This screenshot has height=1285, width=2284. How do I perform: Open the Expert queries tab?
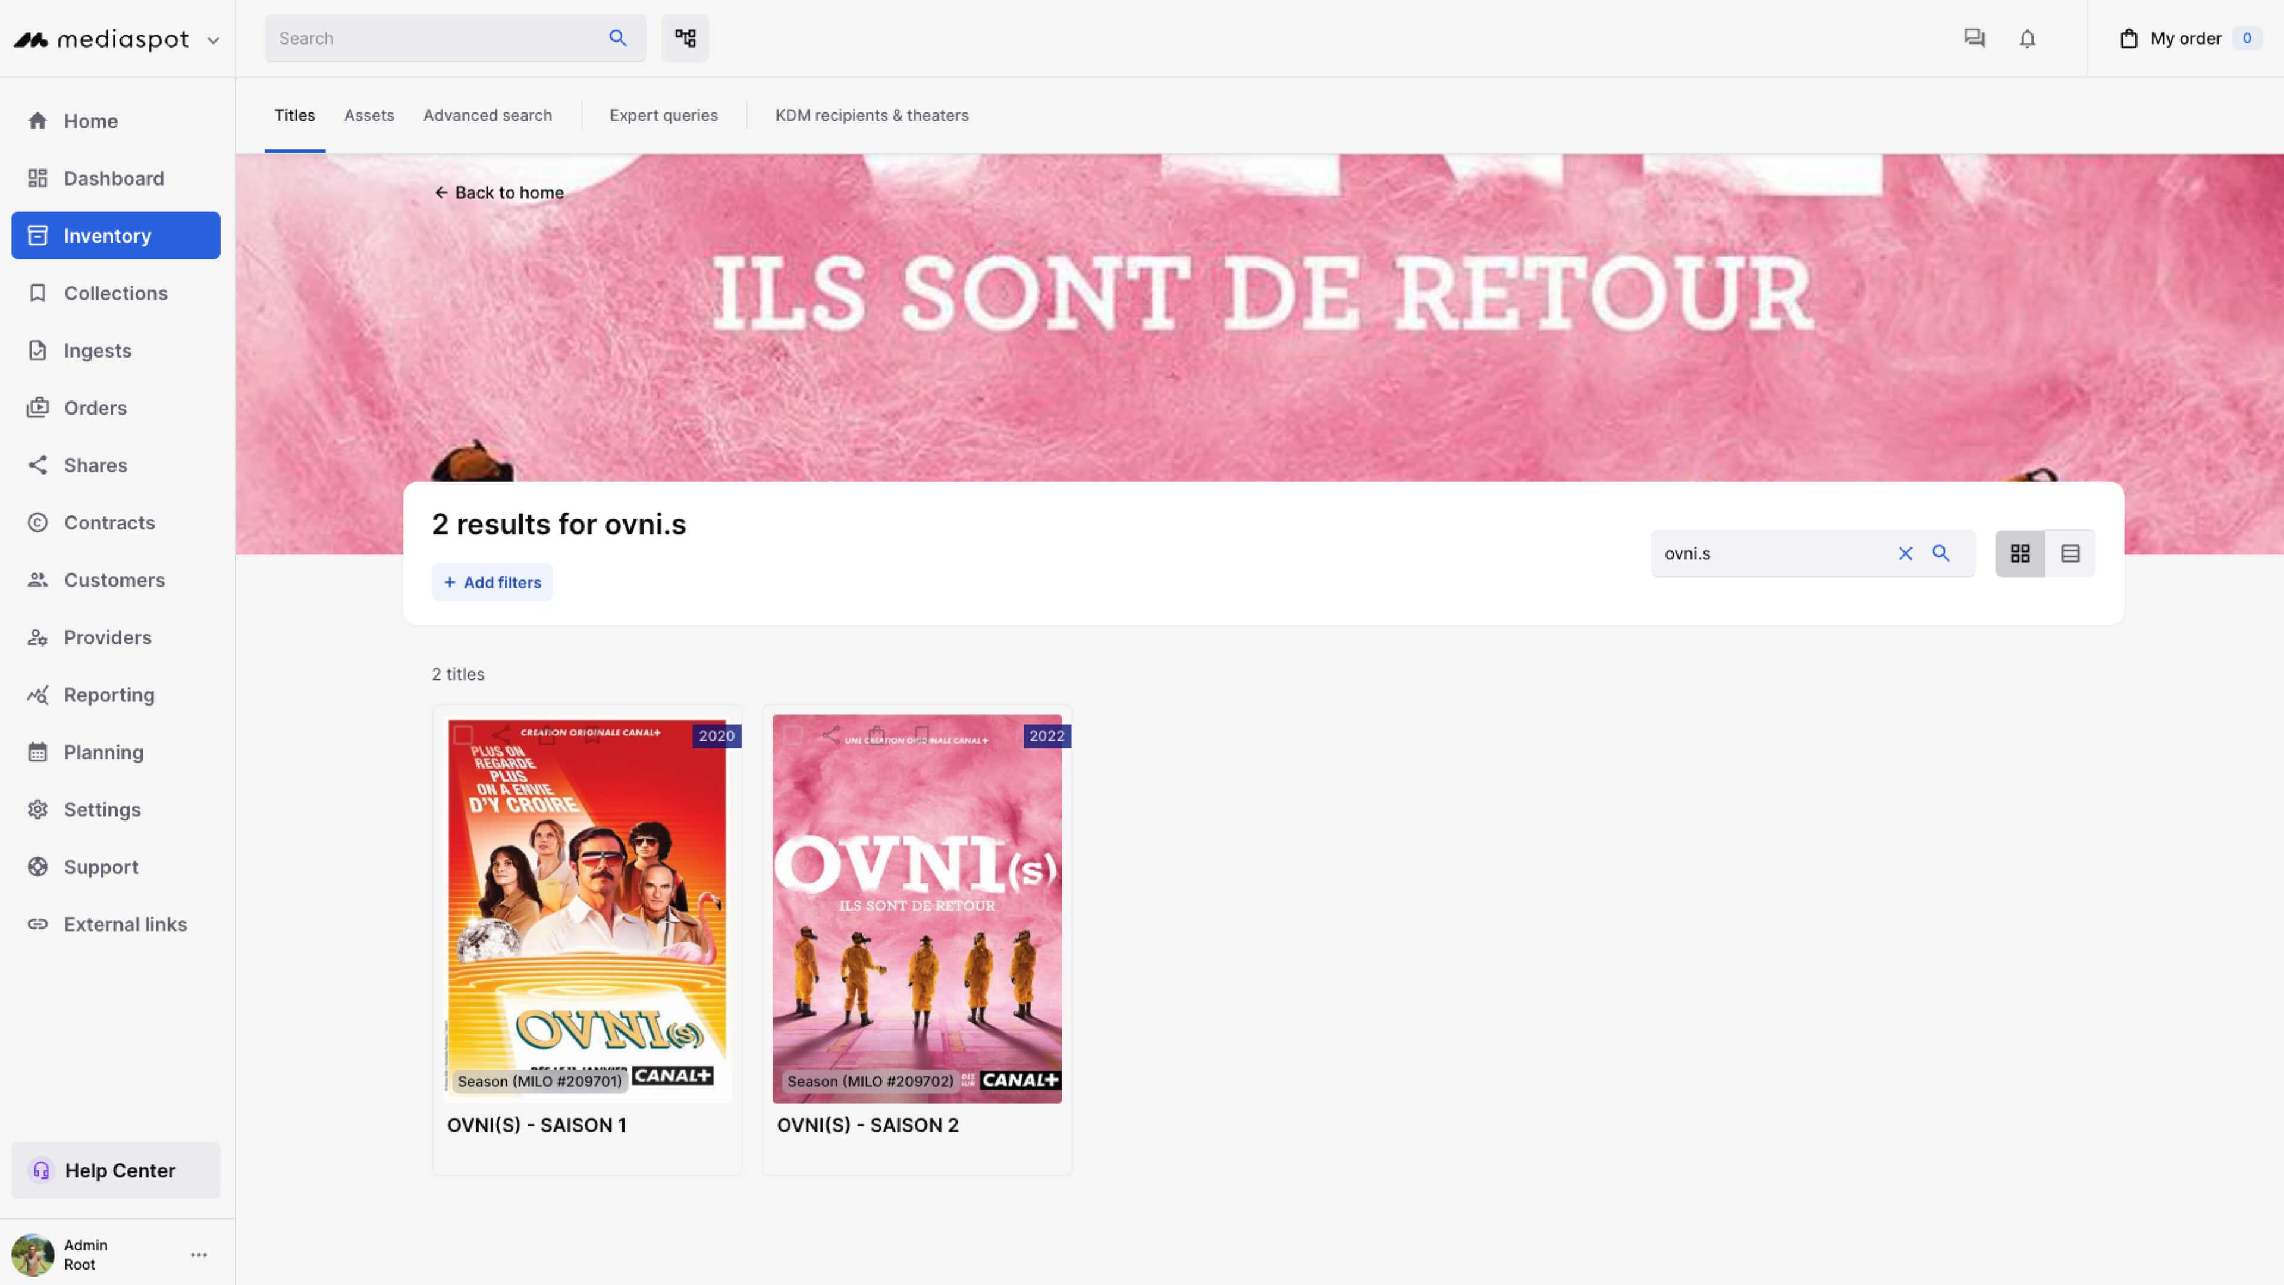coord(663,115)
